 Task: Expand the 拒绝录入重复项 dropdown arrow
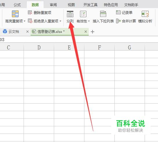pos(60,21)
